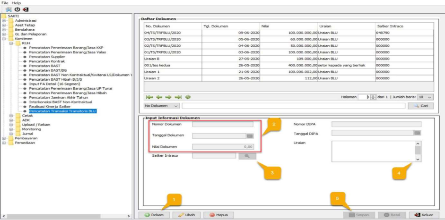The width and height of the screenshot is (445, 220).
Task: Open the Tanggal DIPA calendar picker
Action: pos(417,133)
